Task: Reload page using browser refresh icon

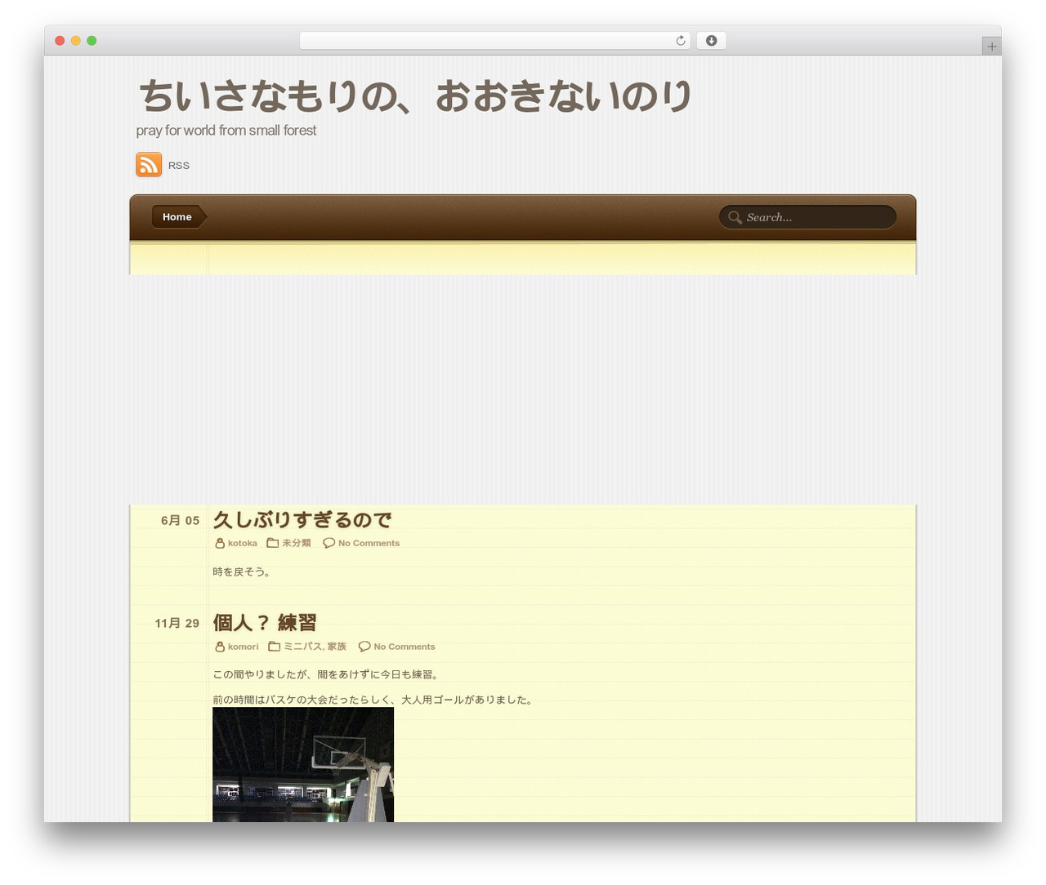Action: (x=680, y=41)
